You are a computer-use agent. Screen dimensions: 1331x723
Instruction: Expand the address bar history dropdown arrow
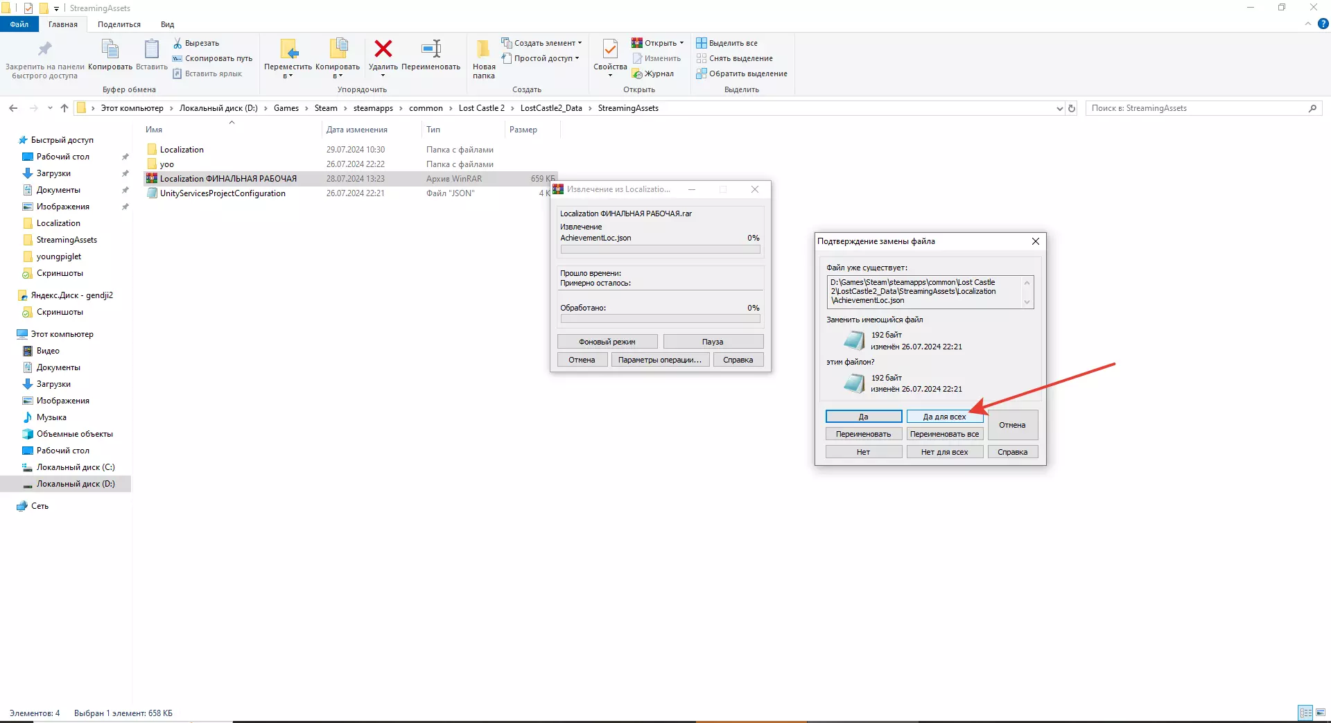tap(1059, 108)
